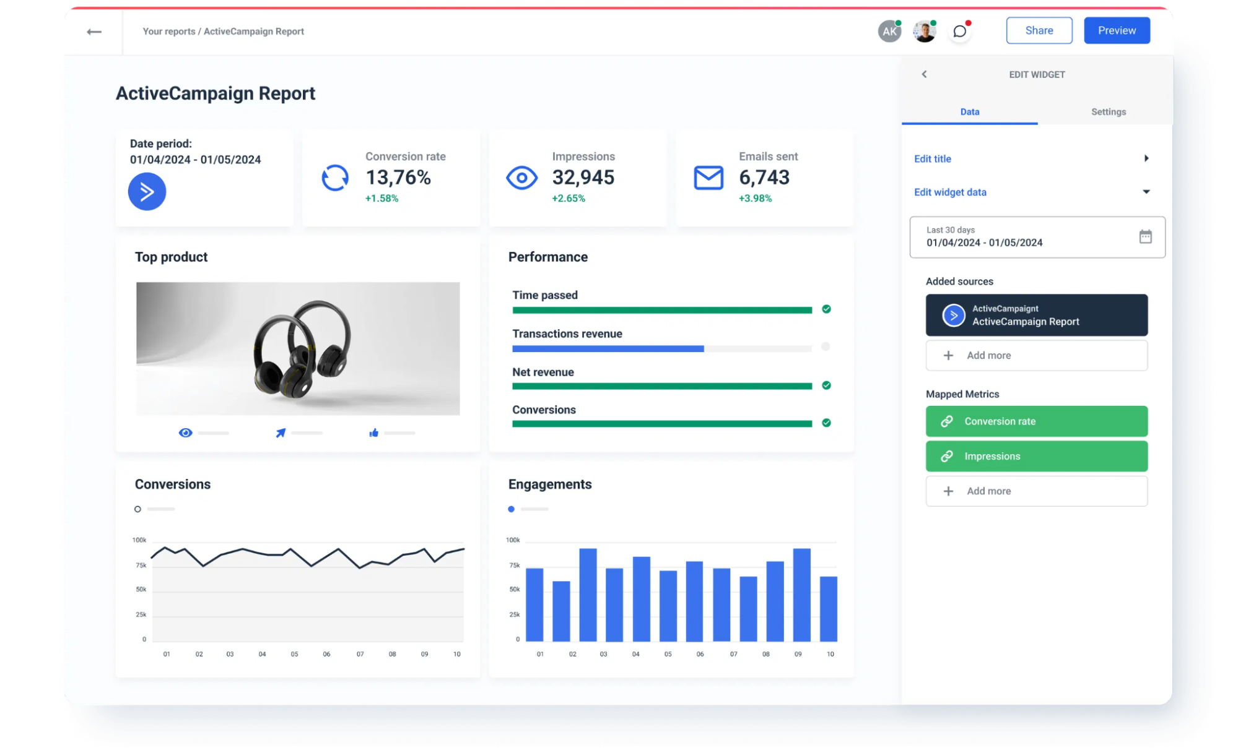
Task: Select the Data tab
Action: point(970,112)
